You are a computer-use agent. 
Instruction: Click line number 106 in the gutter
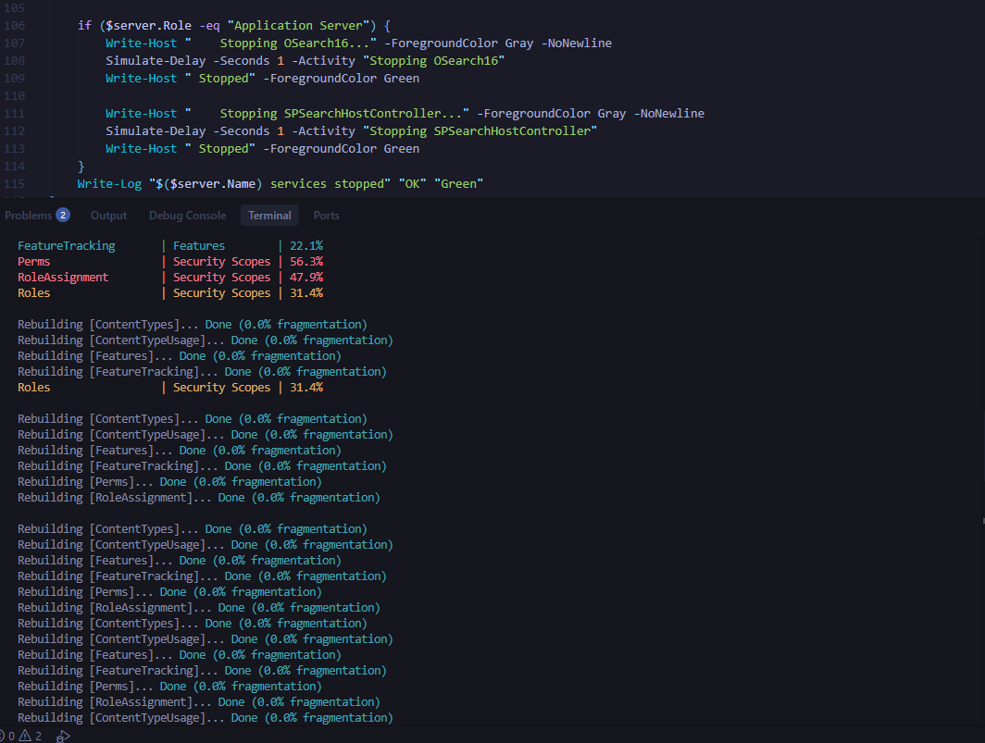click(x=15, y=26)
